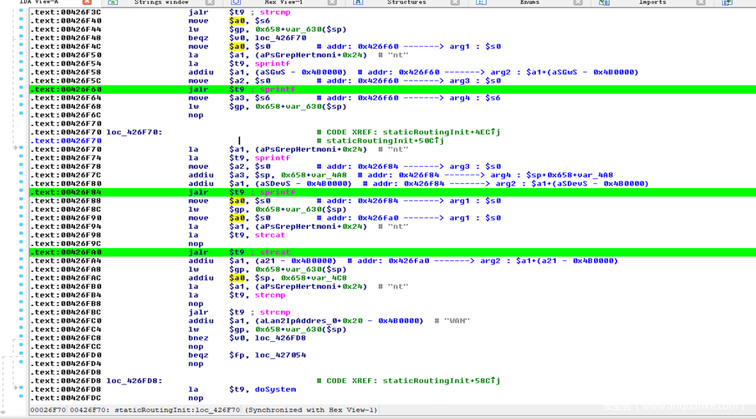Open the Structures tab
Image resolution: width=756 pixels, height=419 pixels.
[x=406, y=2]
